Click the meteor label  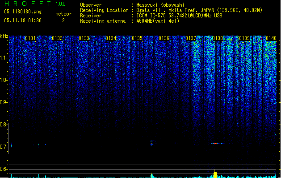coord(63,14)
